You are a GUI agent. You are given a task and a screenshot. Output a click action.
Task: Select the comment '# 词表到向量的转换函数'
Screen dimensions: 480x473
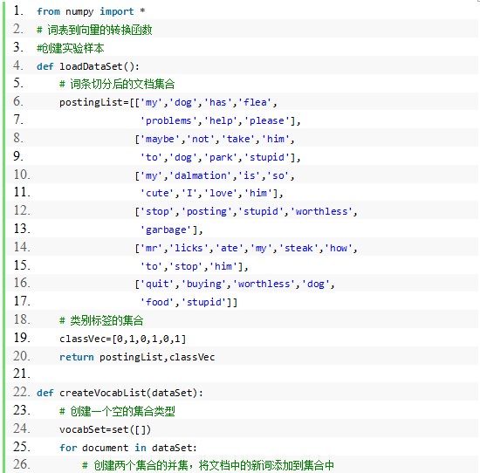tap(94, 30)
